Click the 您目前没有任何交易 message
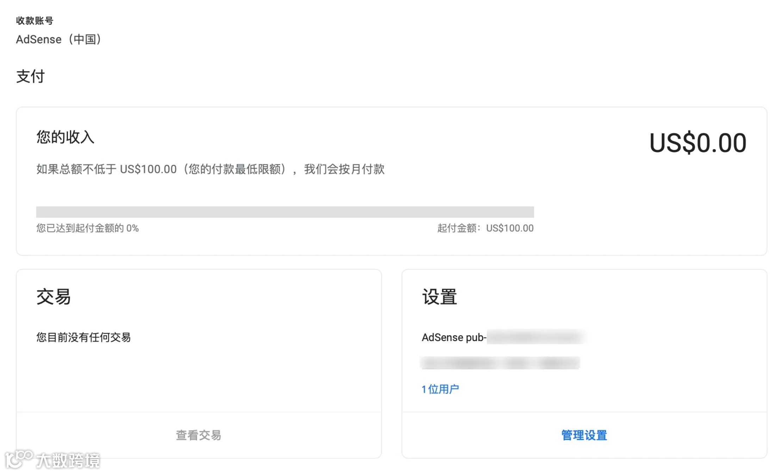Image resolution: width=780 pixels, height=473 pixels. (x=83, y=337)
